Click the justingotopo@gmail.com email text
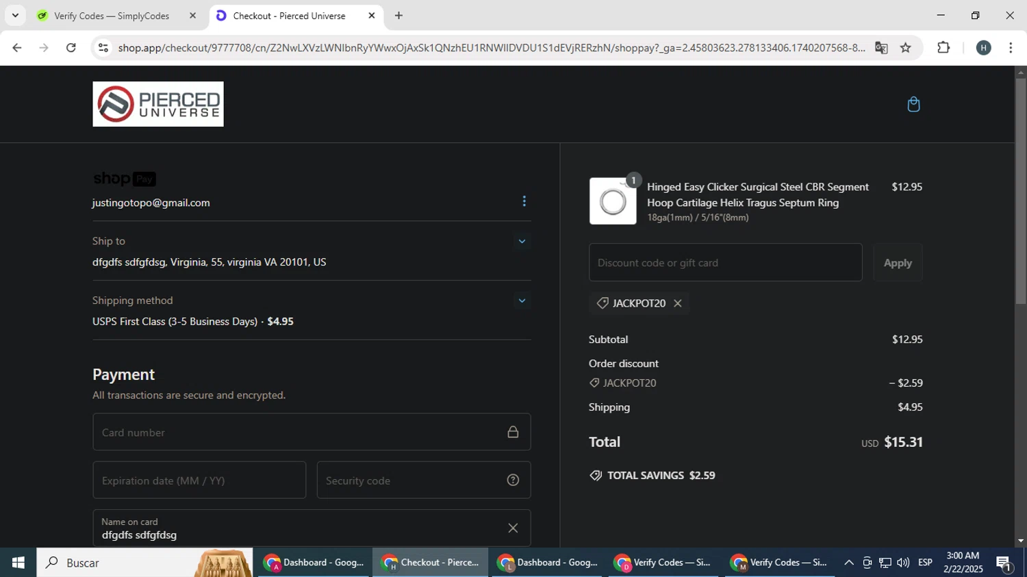Screen dimensions: 1027x577 pos(151,203)
